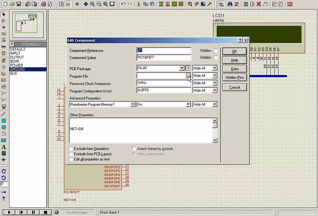
Task: Select the 2D circle drawing tool
Action: [x=4, y=127]
